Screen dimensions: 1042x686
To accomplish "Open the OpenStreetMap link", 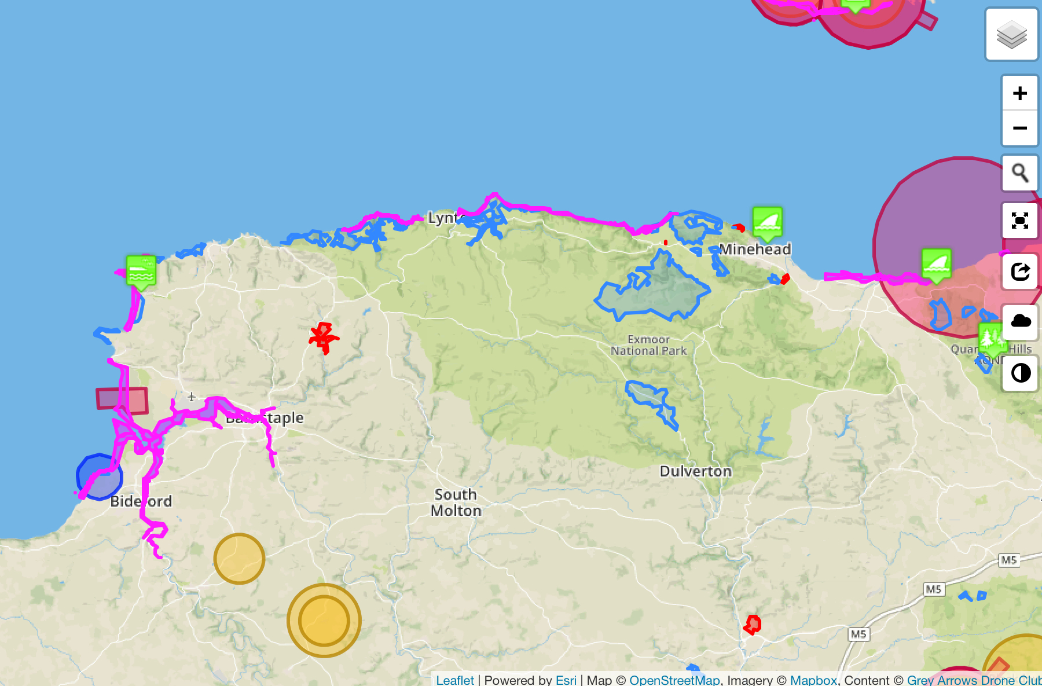I will click(x=674, y=680).
